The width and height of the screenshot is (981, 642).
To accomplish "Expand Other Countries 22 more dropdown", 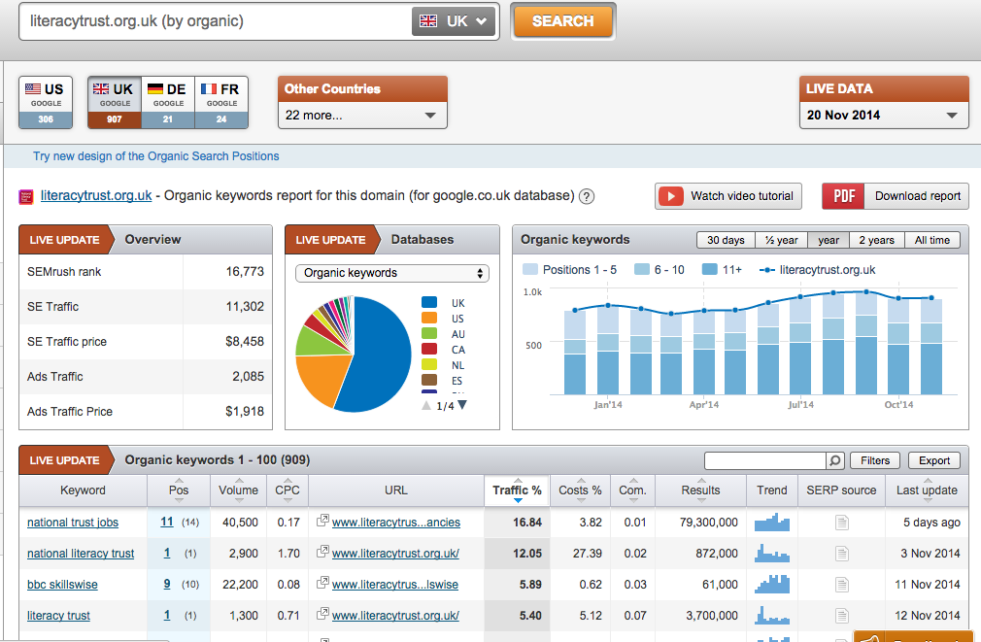I will (x=362, y=116).
